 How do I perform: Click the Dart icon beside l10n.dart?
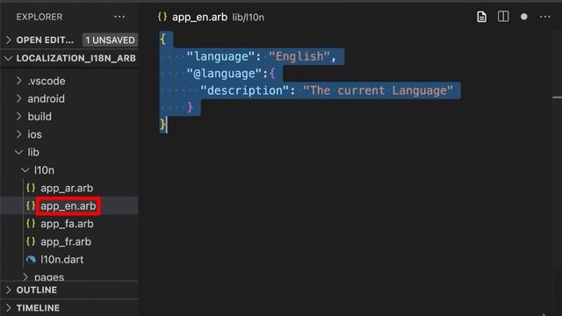[31, 260]
